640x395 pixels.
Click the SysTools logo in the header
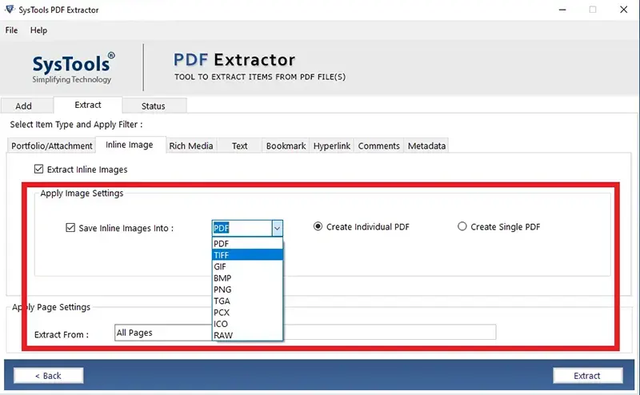pos(73,68)
